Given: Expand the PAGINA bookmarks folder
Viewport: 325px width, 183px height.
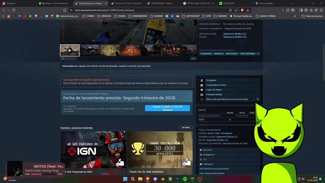Looking at the screenshot, I should tap(120, 16).
